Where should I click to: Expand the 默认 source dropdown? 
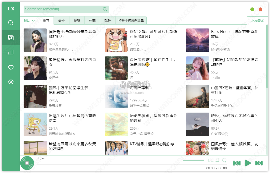tap(29, 20)
